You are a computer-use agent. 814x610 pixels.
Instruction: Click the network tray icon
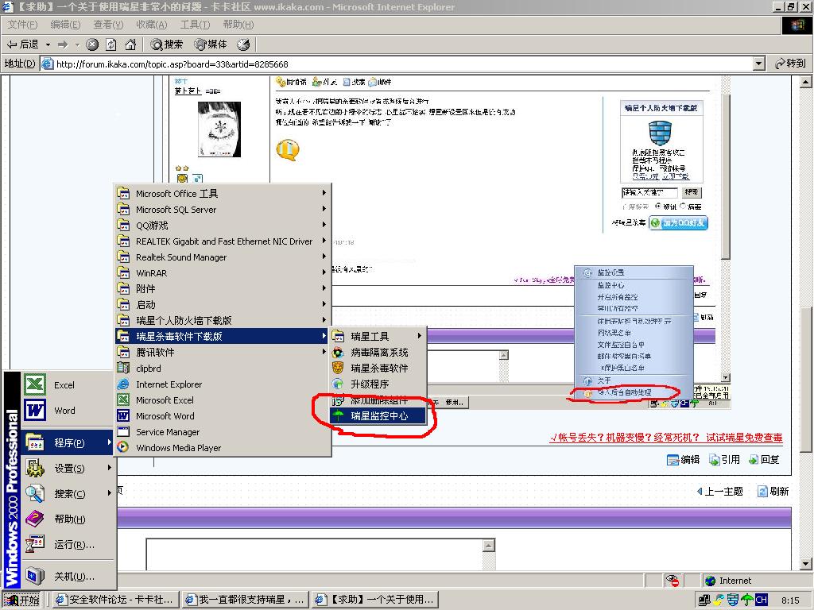point(704,600)
